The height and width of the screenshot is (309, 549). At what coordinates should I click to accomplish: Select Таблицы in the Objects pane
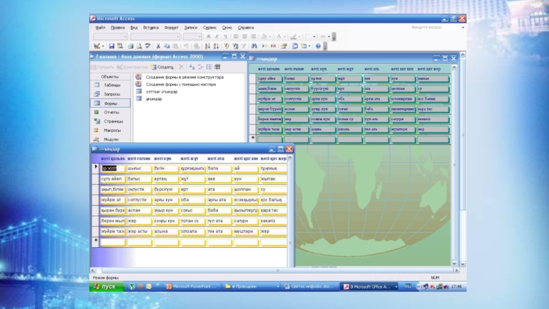(x=110, y=85)
